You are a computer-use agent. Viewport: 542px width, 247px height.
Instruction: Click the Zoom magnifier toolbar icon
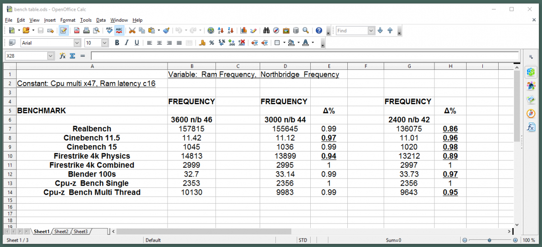click(x=306, y=31)
